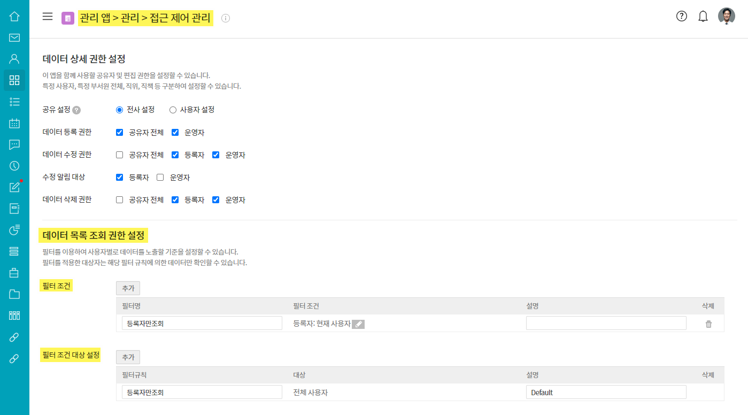This screenshot has width=748, height=415.
Task: Click the pencil edit icon for filter condition
Action: click(358, 324)
